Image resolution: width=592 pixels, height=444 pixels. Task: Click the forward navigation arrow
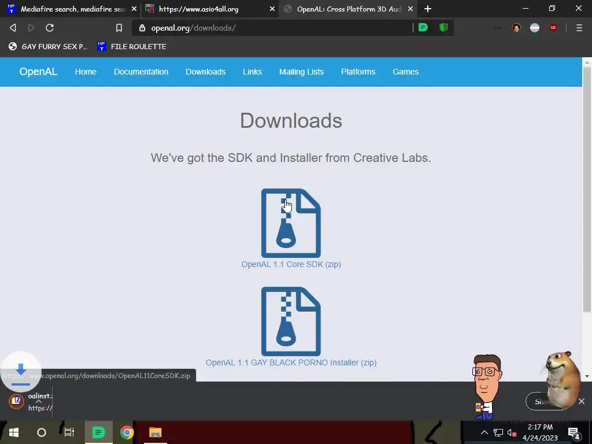click(x=31, y=28)
